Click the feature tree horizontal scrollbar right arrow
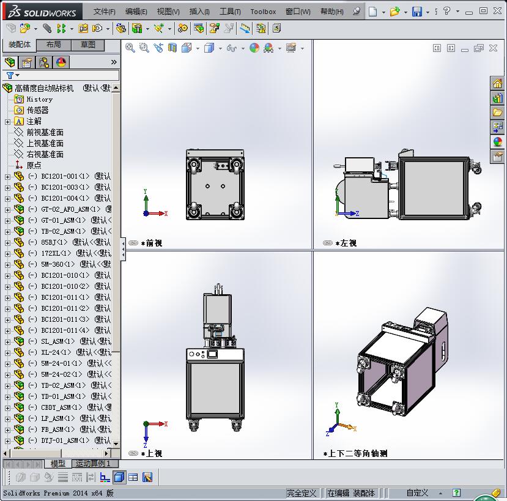This screenshot has height=501, width=507. (106, 453)
